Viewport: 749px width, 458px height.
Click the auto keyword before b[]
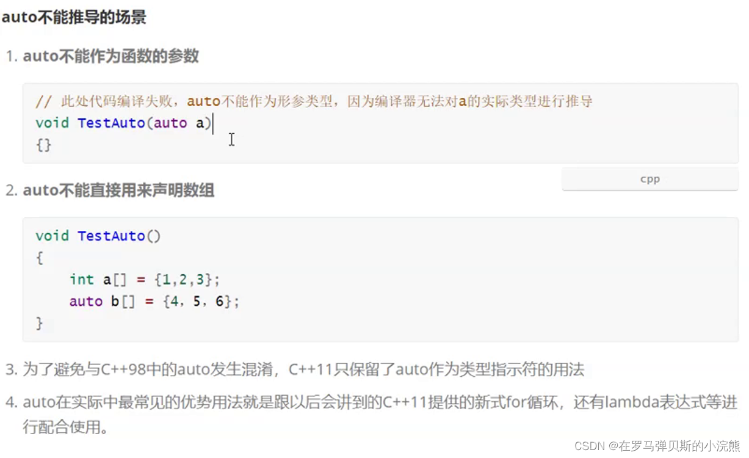[x=85, y=302]
